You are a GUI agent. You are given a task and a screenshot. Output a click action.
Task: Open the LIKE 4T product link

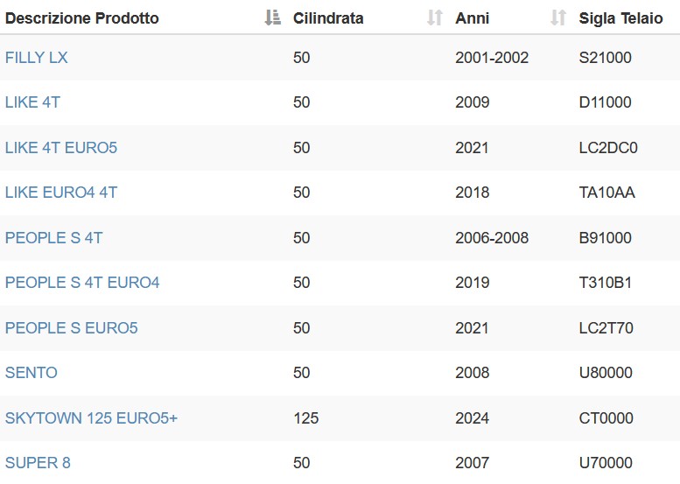pyautogui.click(x=32, y=102)
